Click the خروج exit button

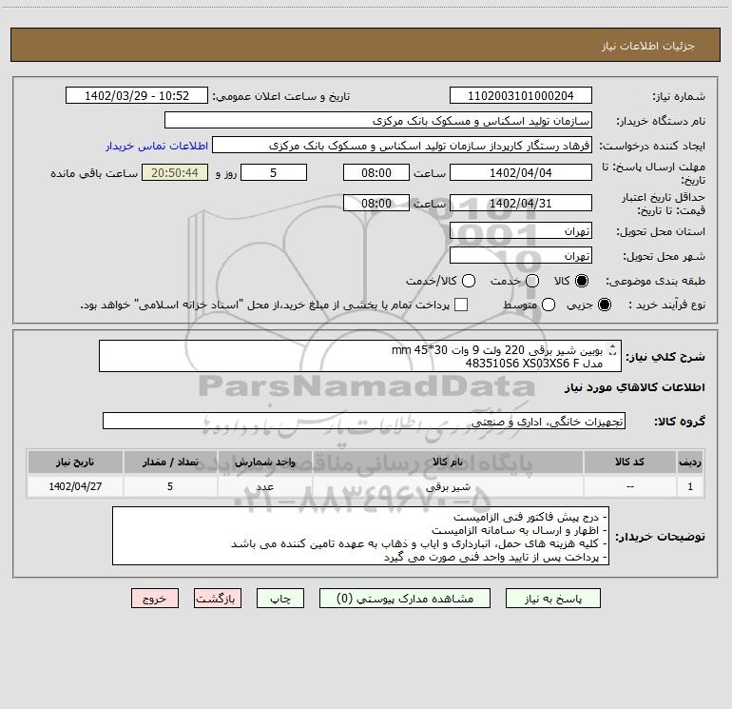pos(155,599)
